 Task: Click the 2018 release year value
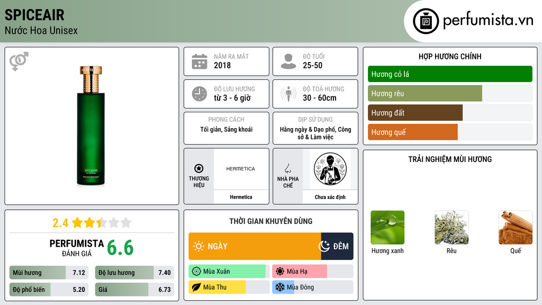222,65
